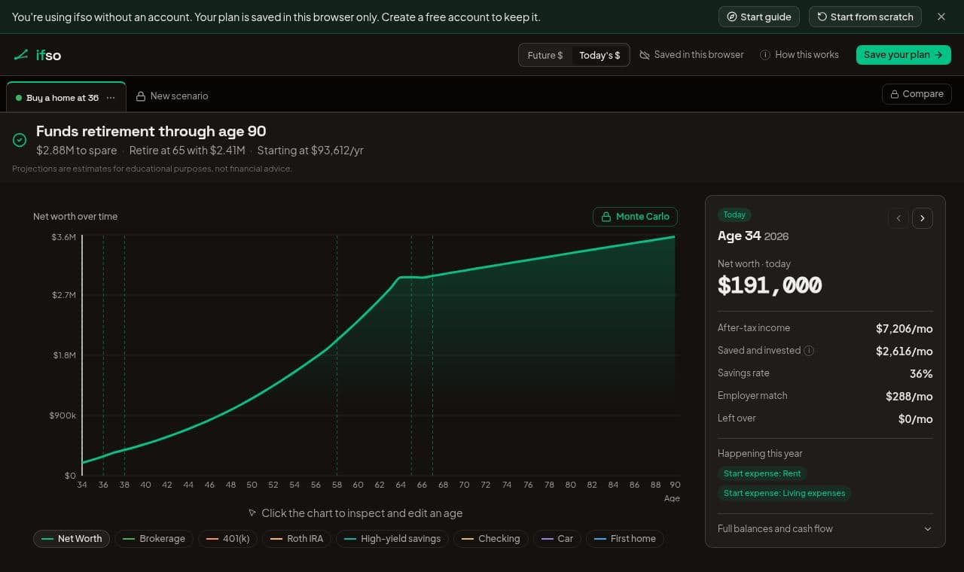Click the green retirement status checkmark icon

[x=20, y=140]
